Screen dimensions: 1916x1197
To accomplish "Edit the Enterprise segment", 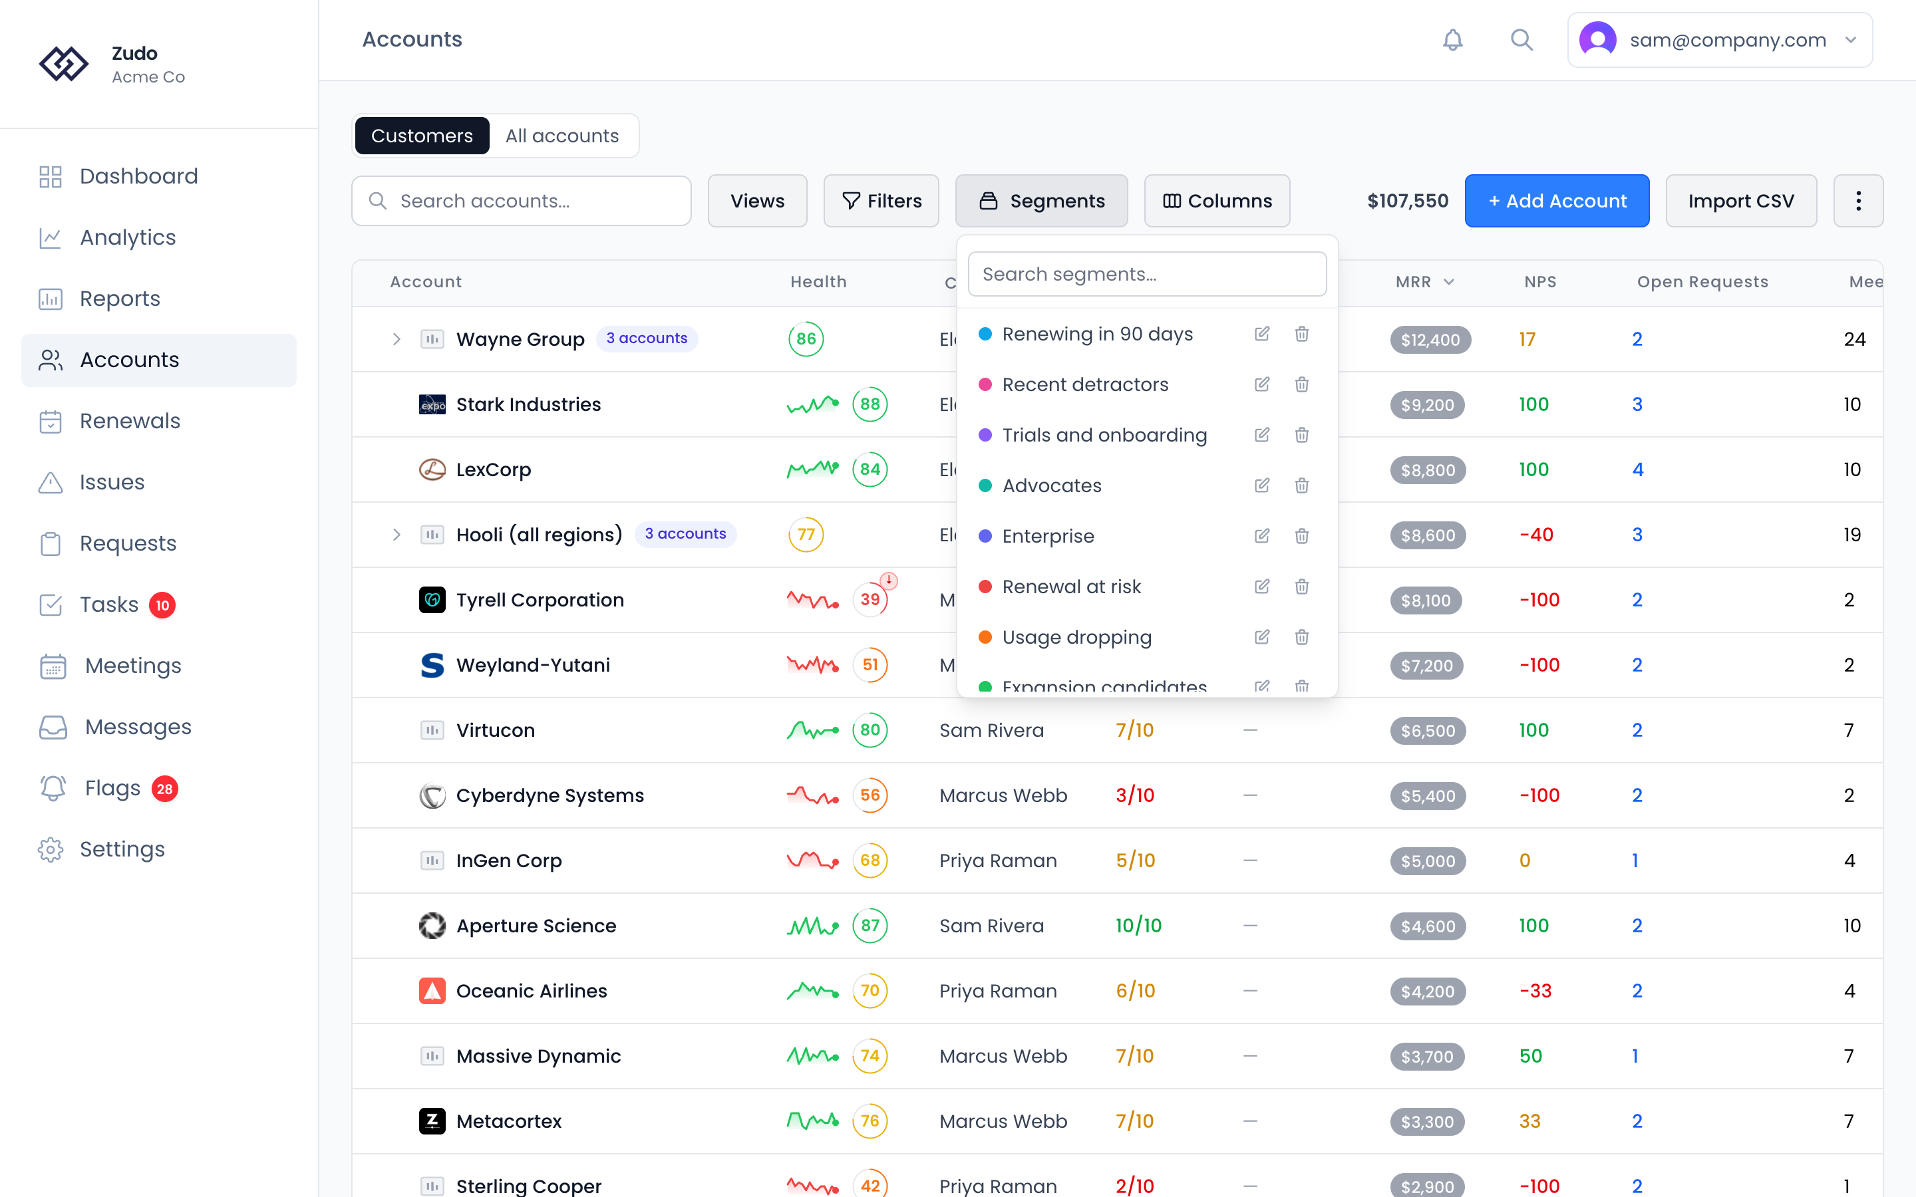I will [x=1262, y=536].
